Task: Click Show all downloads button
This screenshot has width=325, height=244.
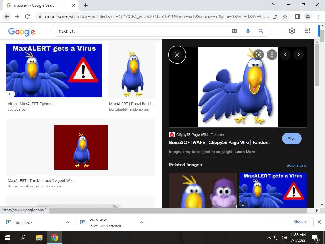Action: click(301, 222)
